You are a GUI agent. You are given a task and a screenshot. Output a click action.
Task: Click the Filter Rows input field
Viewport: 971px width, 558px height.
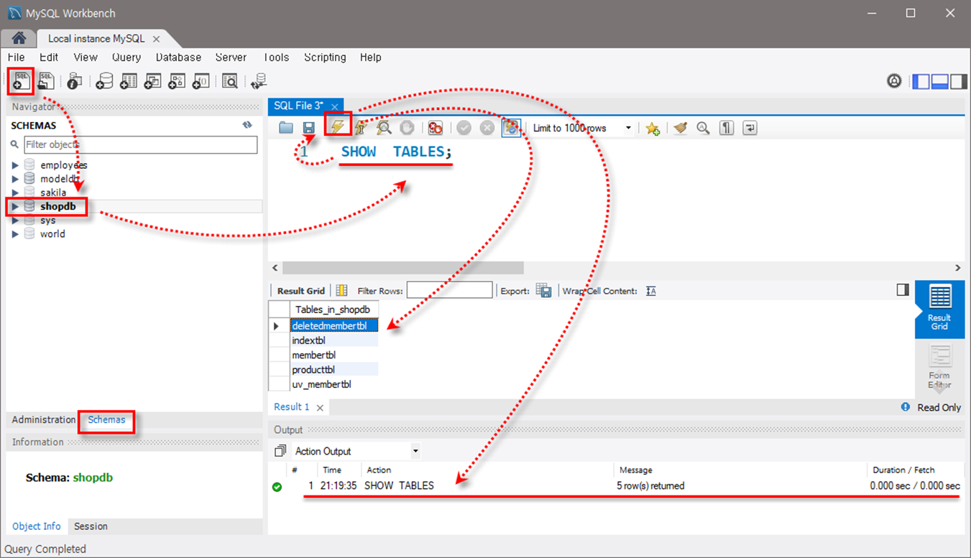coord(450,290)
